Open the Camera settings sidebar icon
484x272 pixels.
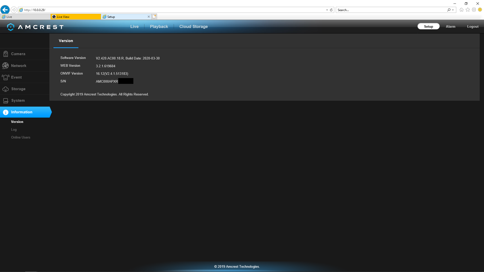pyautogui.click(x=6, y=54)
